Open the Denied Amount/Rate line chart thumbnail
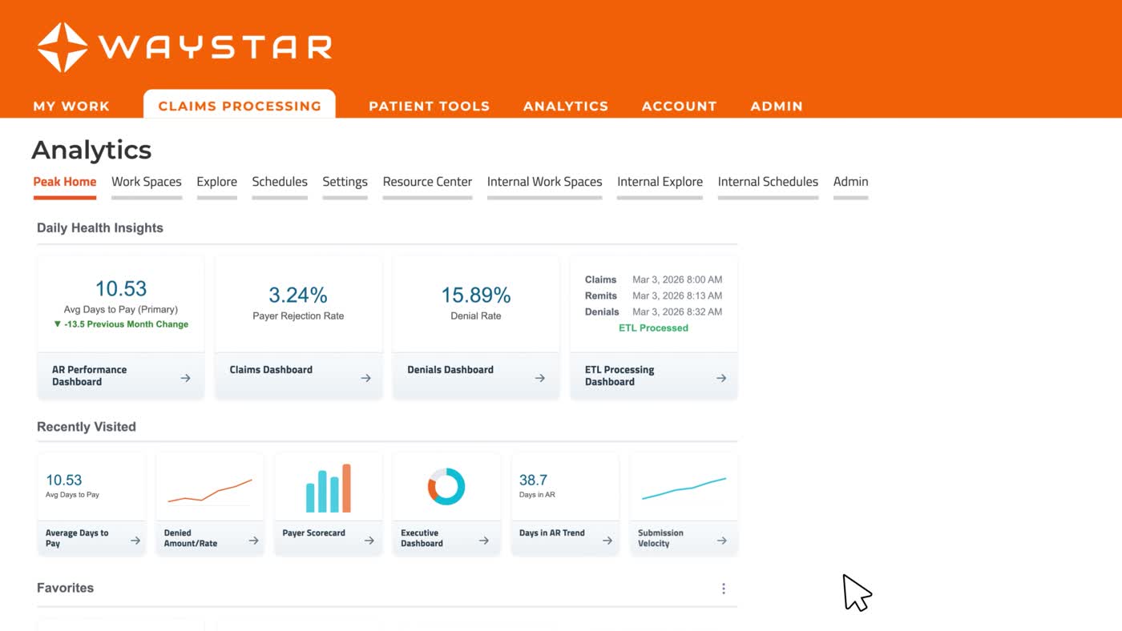Viewport: 1122px width, 631px height. point(210,490)
